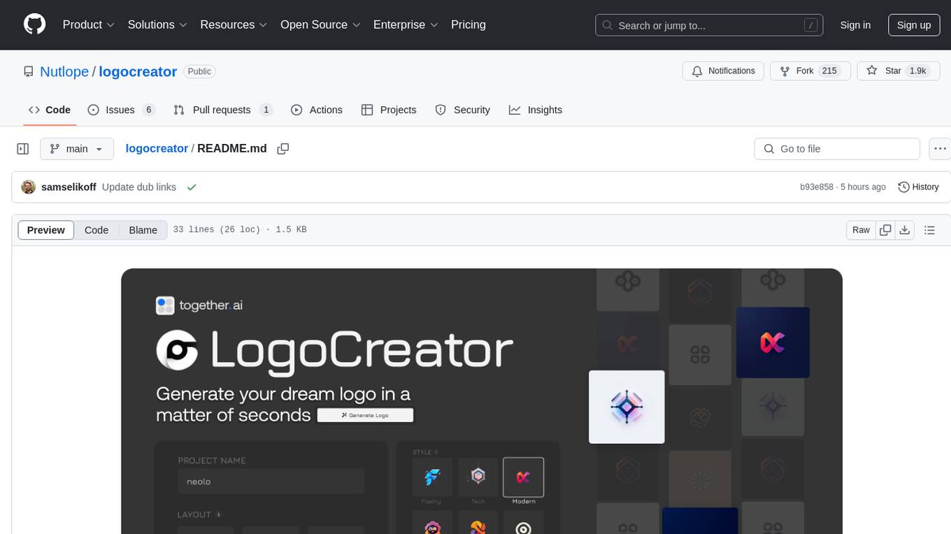Image resolution: width=951 pixels, height=534 pixels.
Task: Copy raw file contents icon
Action: 886,230
